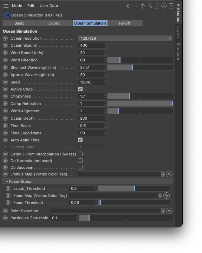202x253 pixels.
Task: Click the up arrow navigation icon
Action: pos(143,6)
